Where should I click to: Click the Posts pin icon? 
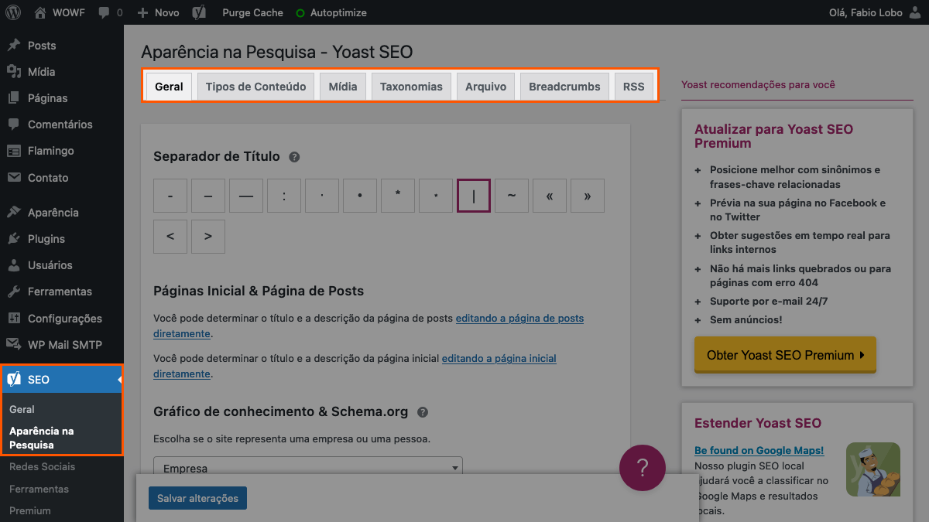tap(14, 46)
